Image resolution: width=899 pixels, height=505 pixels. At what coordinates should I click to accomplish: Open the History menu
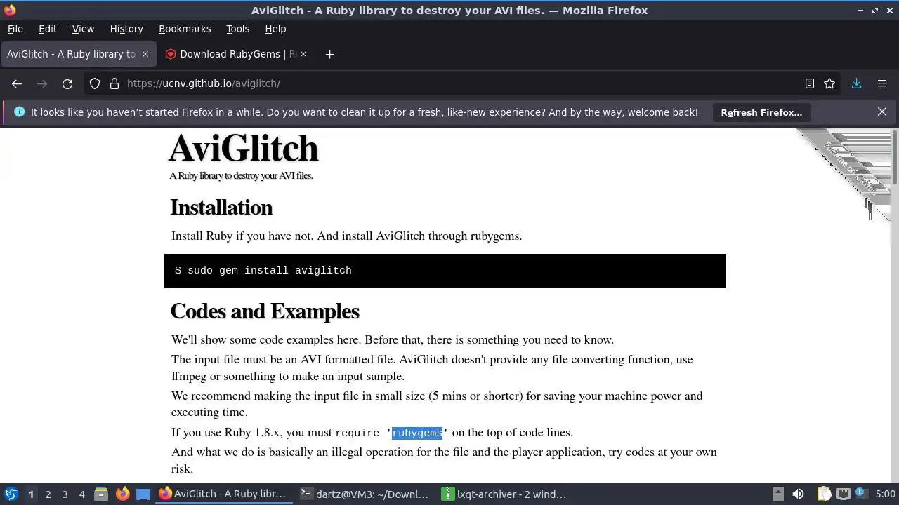(x=126, y=29)
